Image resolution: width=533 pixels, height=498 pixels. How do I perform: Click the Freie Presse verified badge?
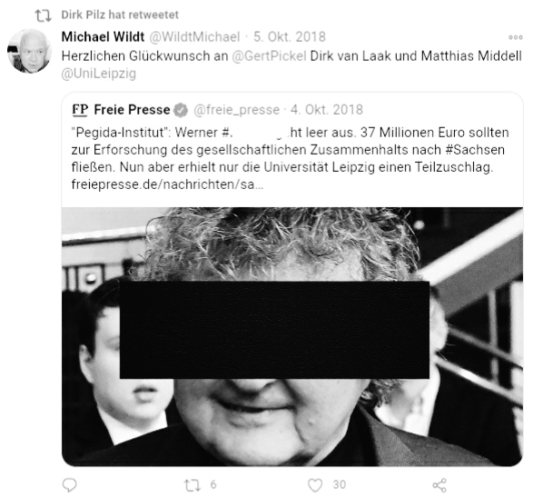(x=181, y=110)
